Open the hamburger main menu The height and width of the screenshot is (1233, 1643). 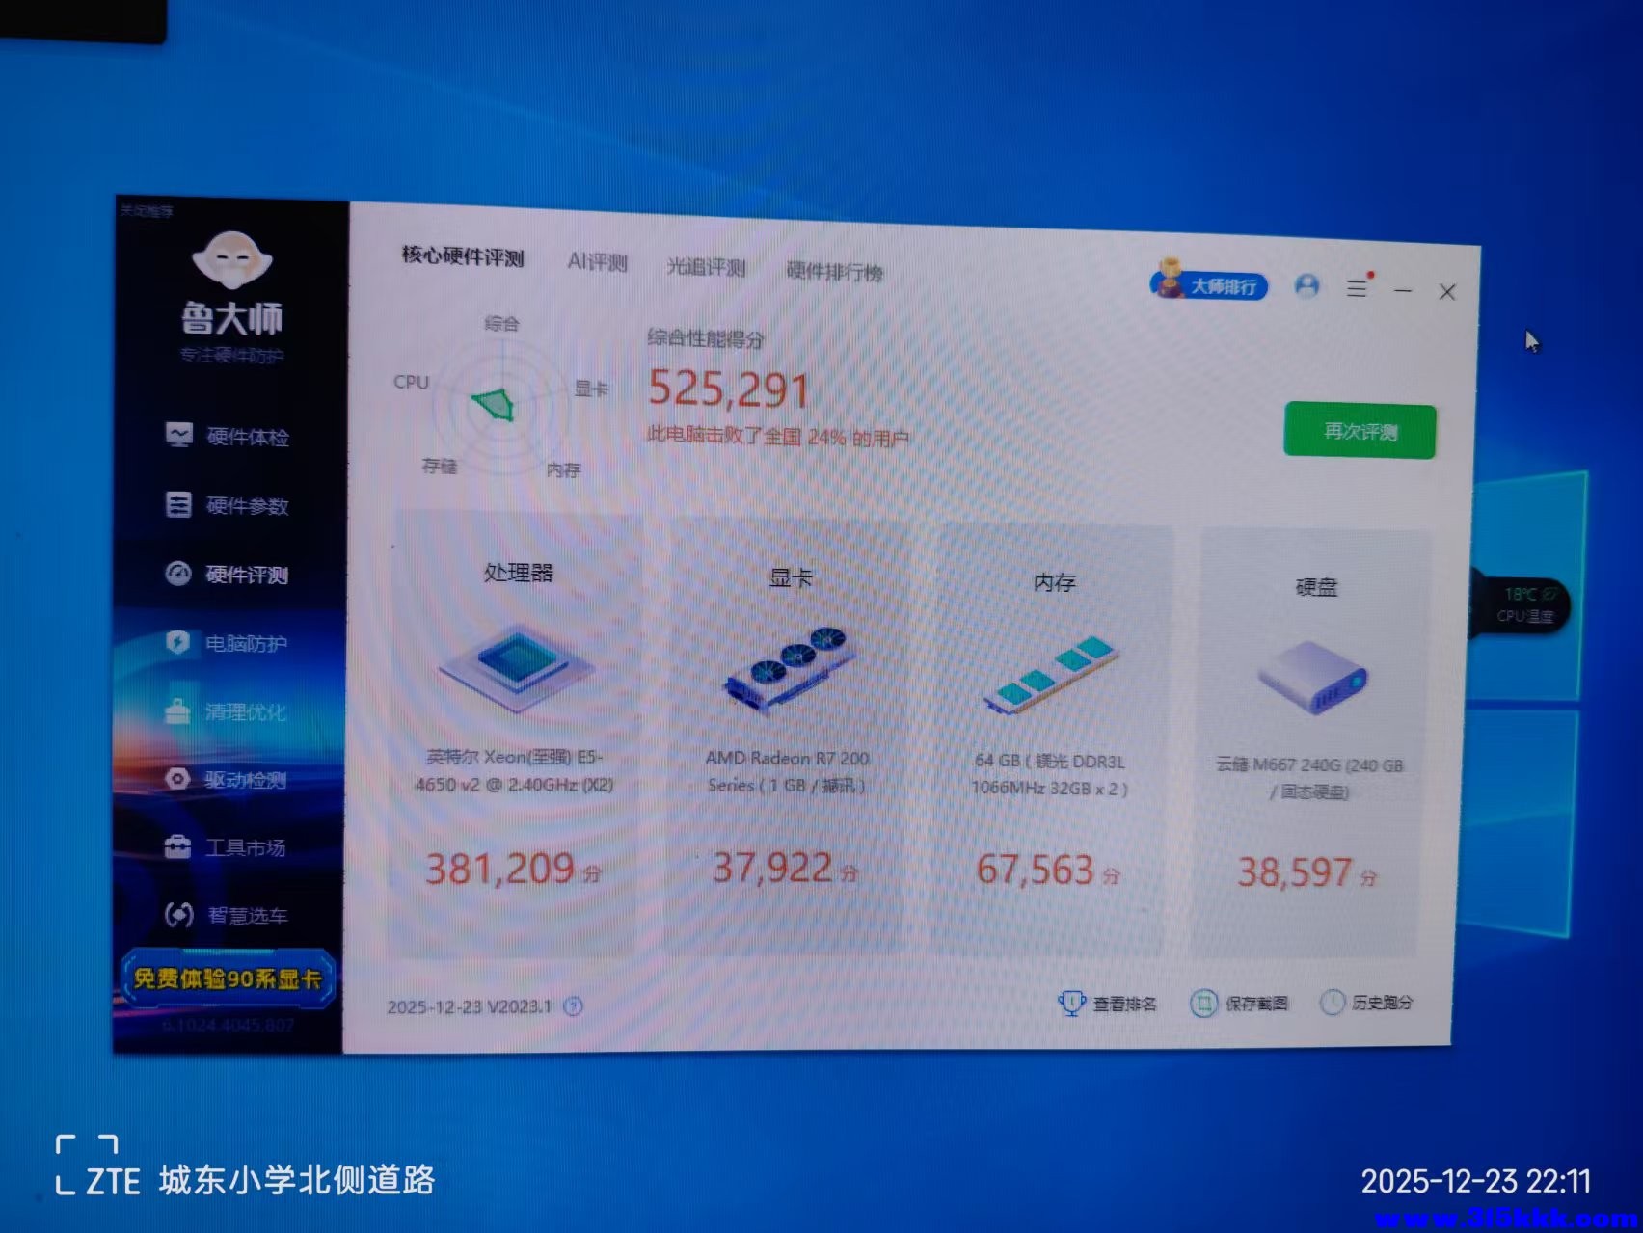(x=1357, y=288)
